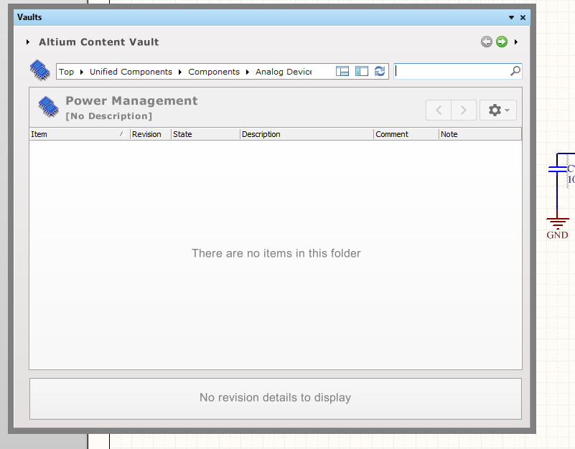Sort by the Description column
This screenshot has height=449, width=575.
[307, 134]
